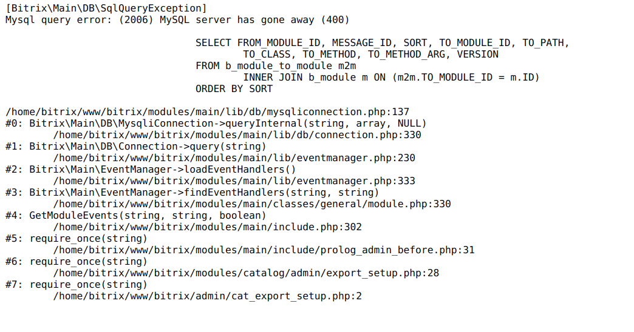Click the FROM b_module_to_module m2m line

pos(276,66)
